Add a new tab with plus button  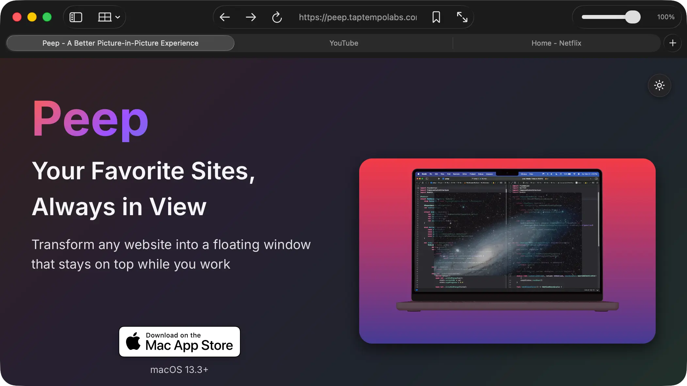[x=673, y=43]
